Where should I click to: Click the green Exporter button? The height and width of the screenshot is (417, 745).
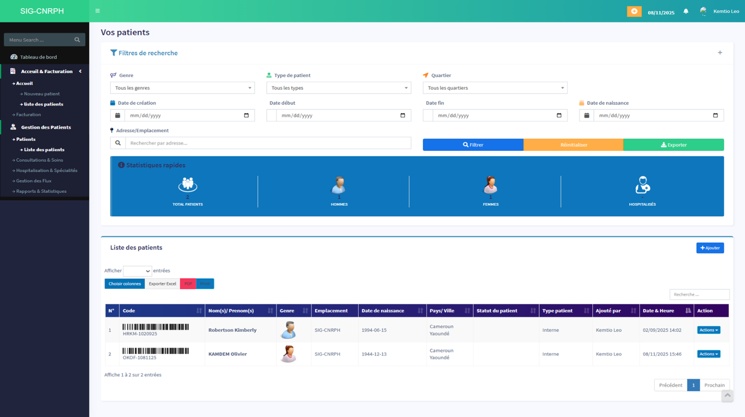(673, 145)
